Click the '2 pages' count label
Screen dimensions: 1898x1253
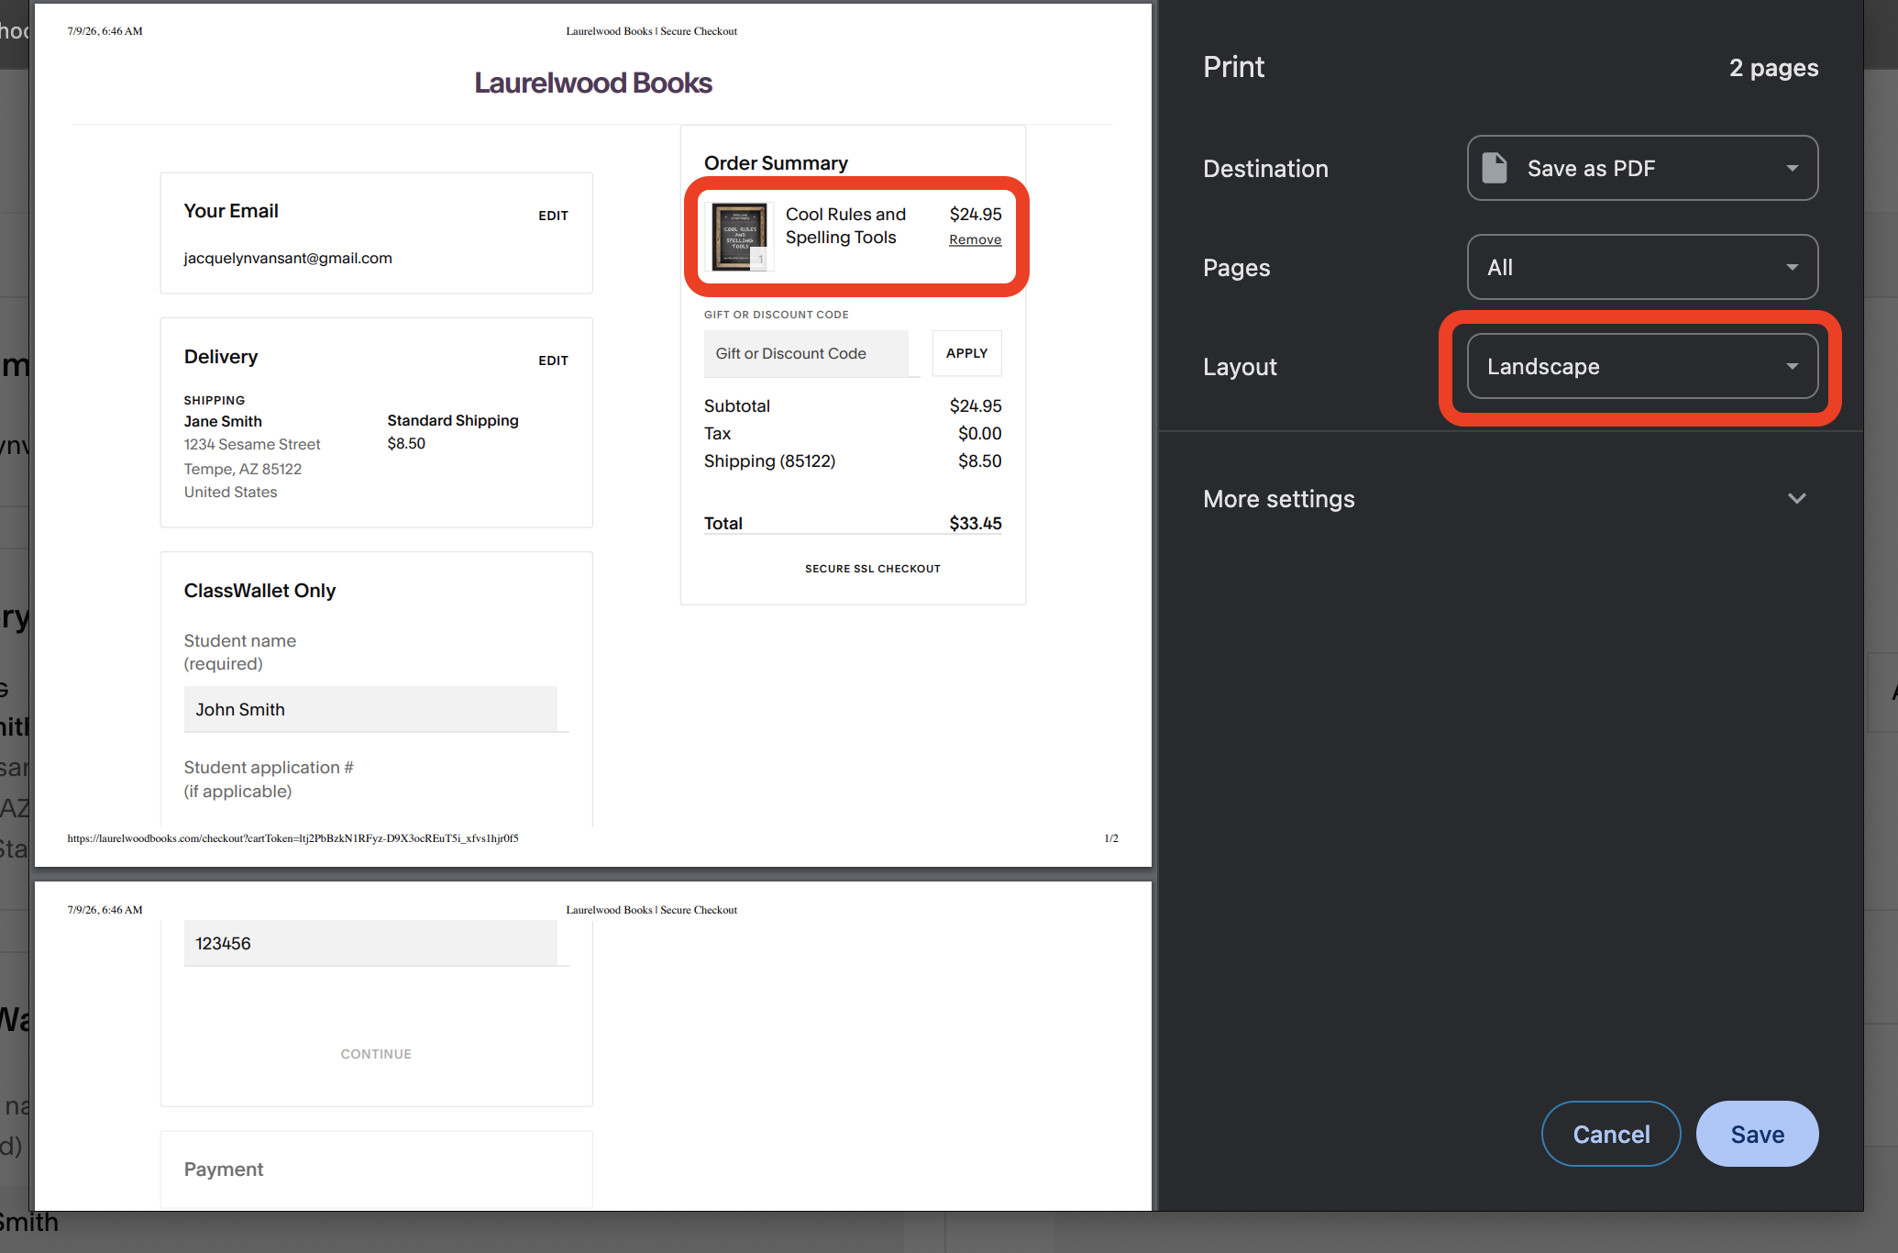[x=1773, y=68]
